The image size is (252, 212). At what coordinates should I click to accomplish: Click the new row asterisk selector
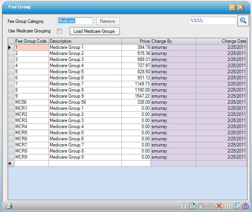(11, 163)
